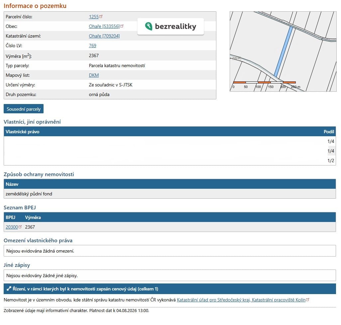Viewport: 341px width, 325px height.
Task: Open parcel number 1255 link
Action: [x=94, y=17]
